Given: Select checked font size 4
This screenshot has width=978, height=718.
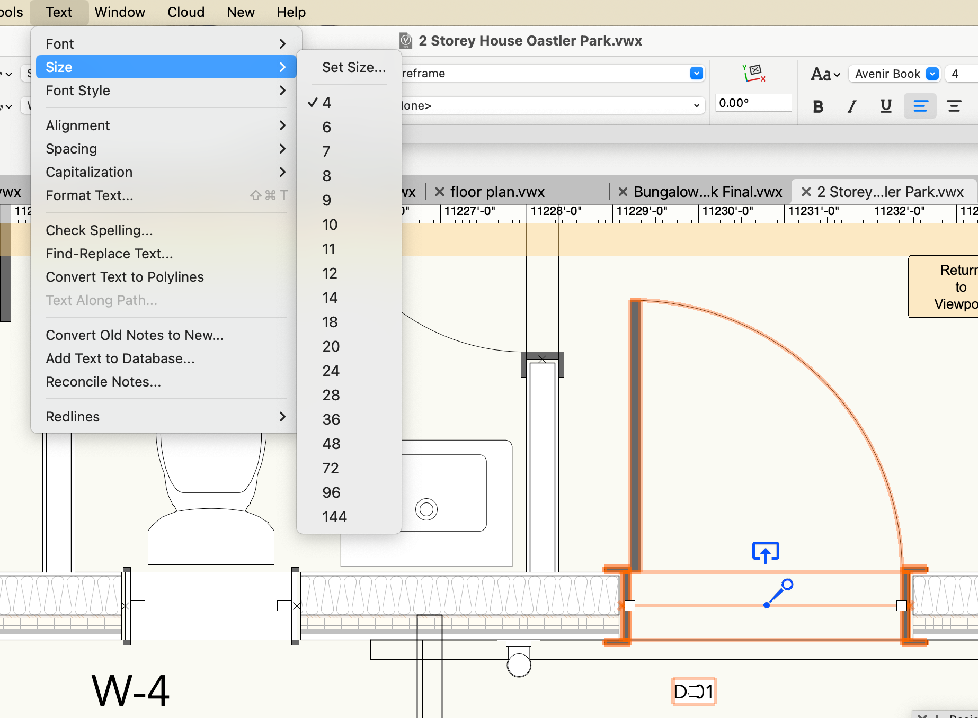Looking at the screenshot, I should point(327,103).
